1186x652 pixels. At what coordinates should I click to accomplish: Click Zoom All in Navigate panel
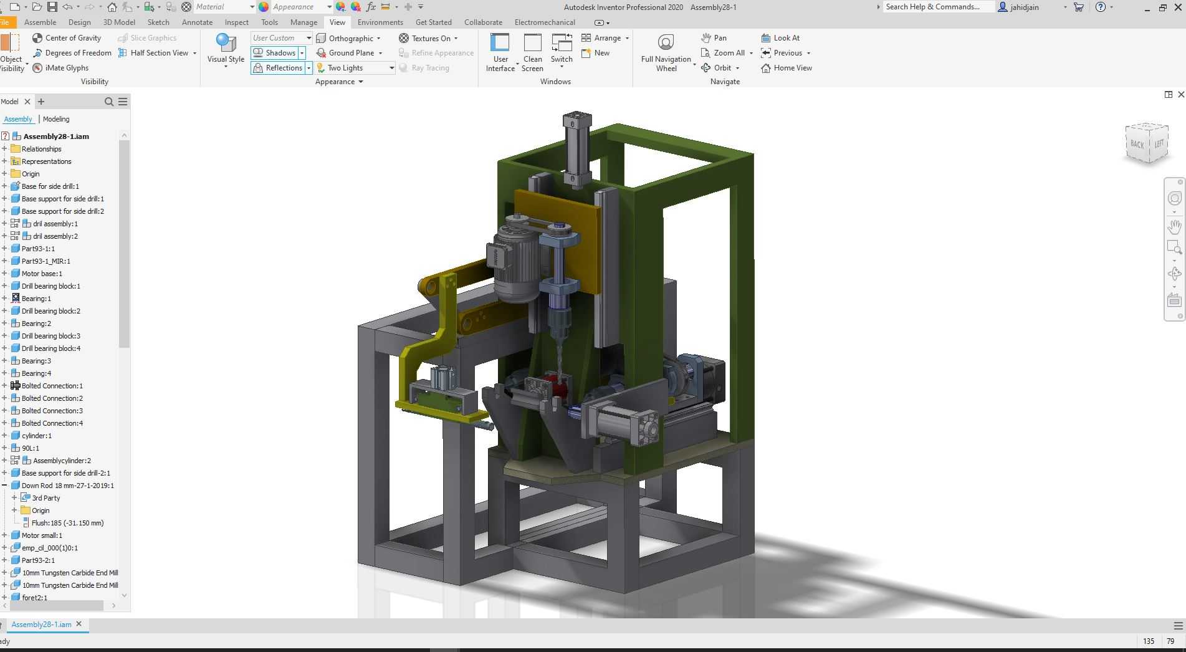click(x=723, y=53)
